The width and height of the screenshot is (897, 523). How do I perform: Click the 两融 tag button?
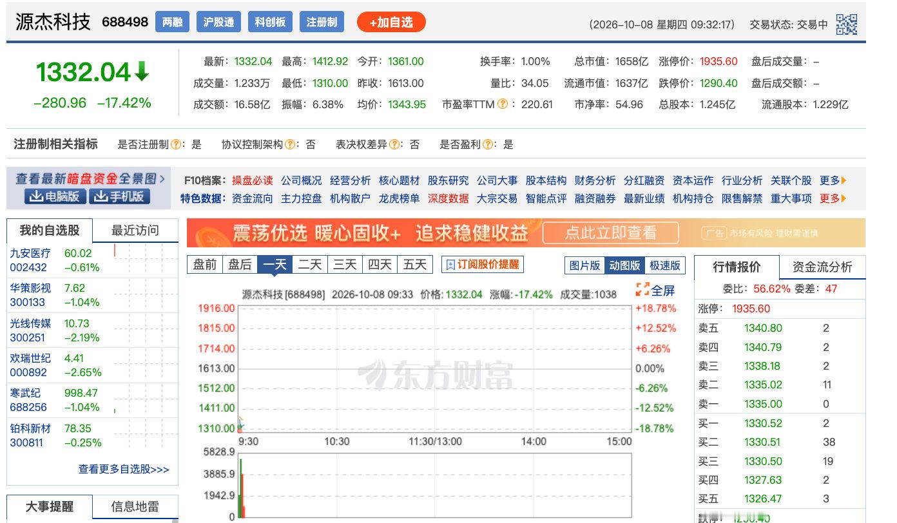[x=172, y=22]
